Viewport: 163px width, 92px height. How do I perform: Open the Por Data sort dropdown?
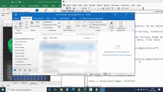point(87,38)
